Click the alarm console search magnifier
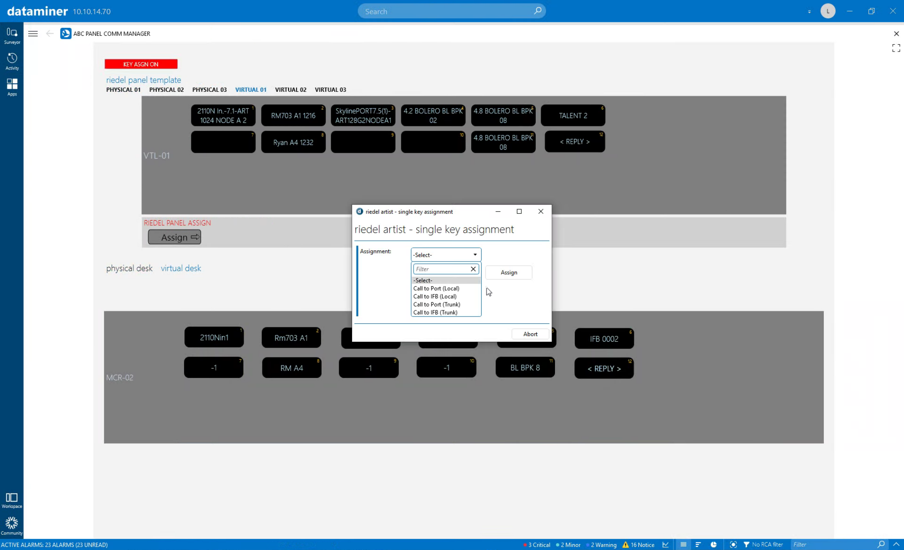904x550 pixels. tap(881, 545)
